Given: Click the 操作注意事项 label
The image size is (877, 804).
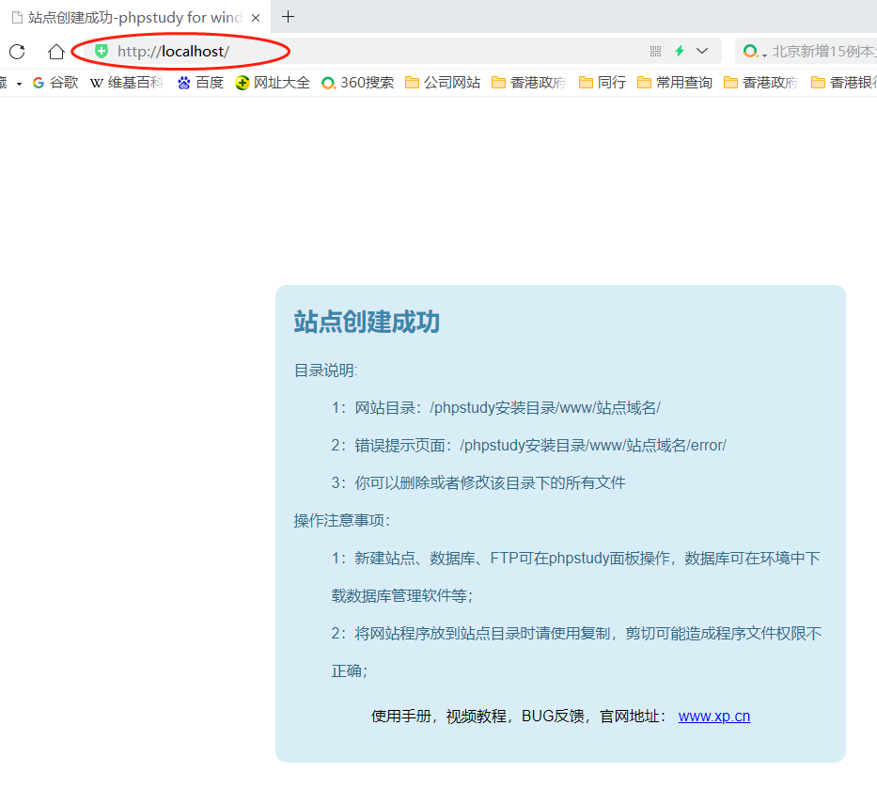Looking at the screenshot, I should coord(342,520).
